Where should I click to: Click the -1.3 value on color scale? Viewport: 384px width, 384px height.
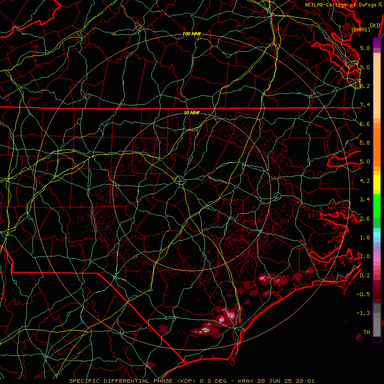point(363,313)
